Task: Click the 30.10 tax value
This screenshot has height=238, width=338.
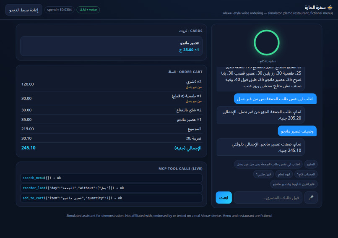Action: tap(26, 139)
